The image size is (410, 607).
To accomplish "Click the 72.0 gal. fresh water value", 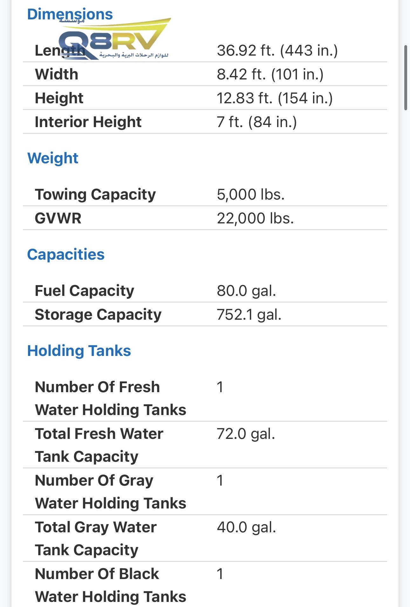I will point(246,434).
